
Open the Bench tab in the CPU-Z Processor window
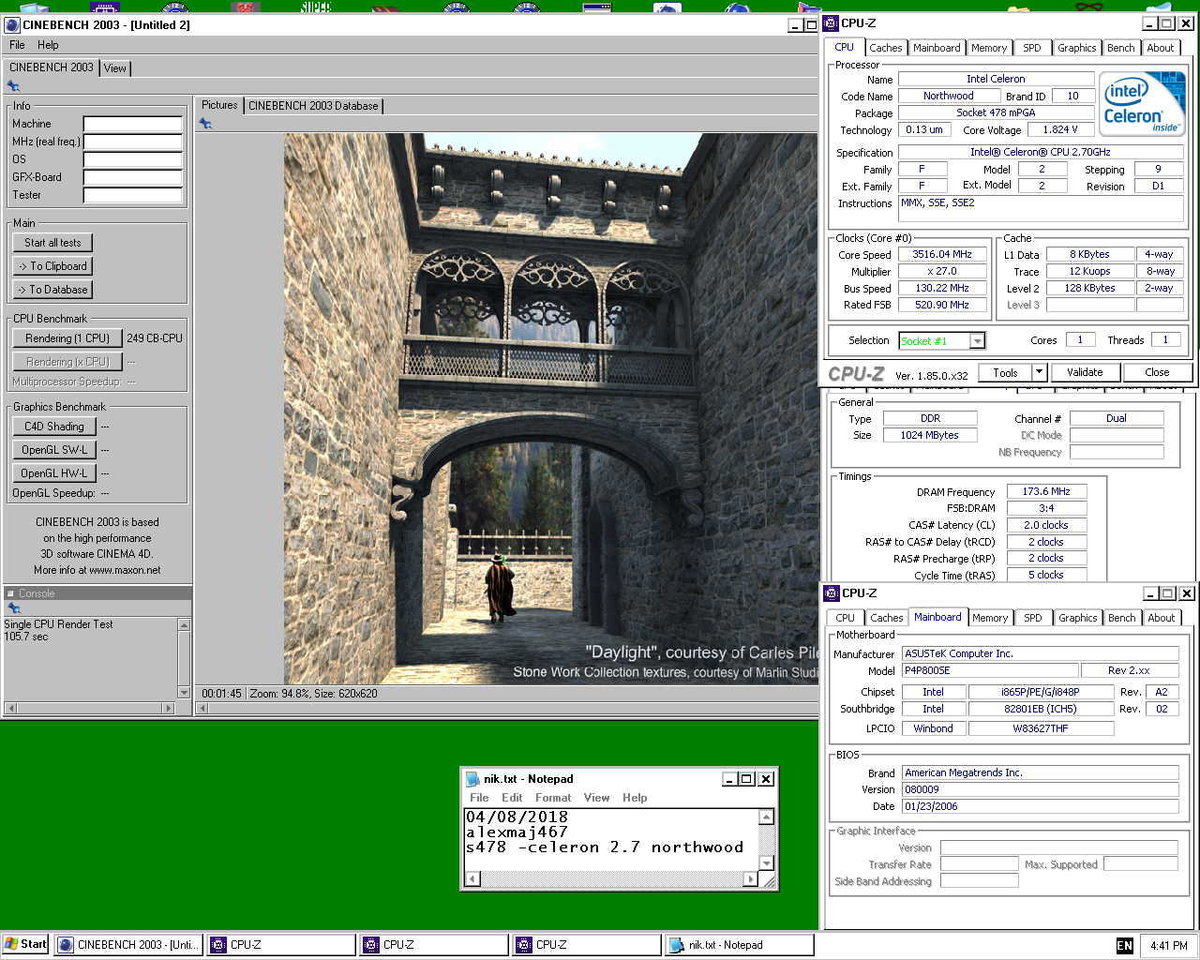pos(1121,48)
